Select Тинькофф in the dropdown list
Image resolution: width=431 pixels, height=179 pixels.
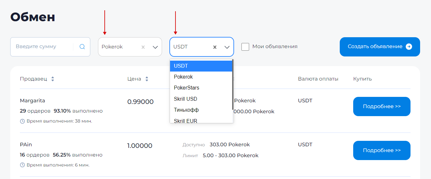(201, 110)
